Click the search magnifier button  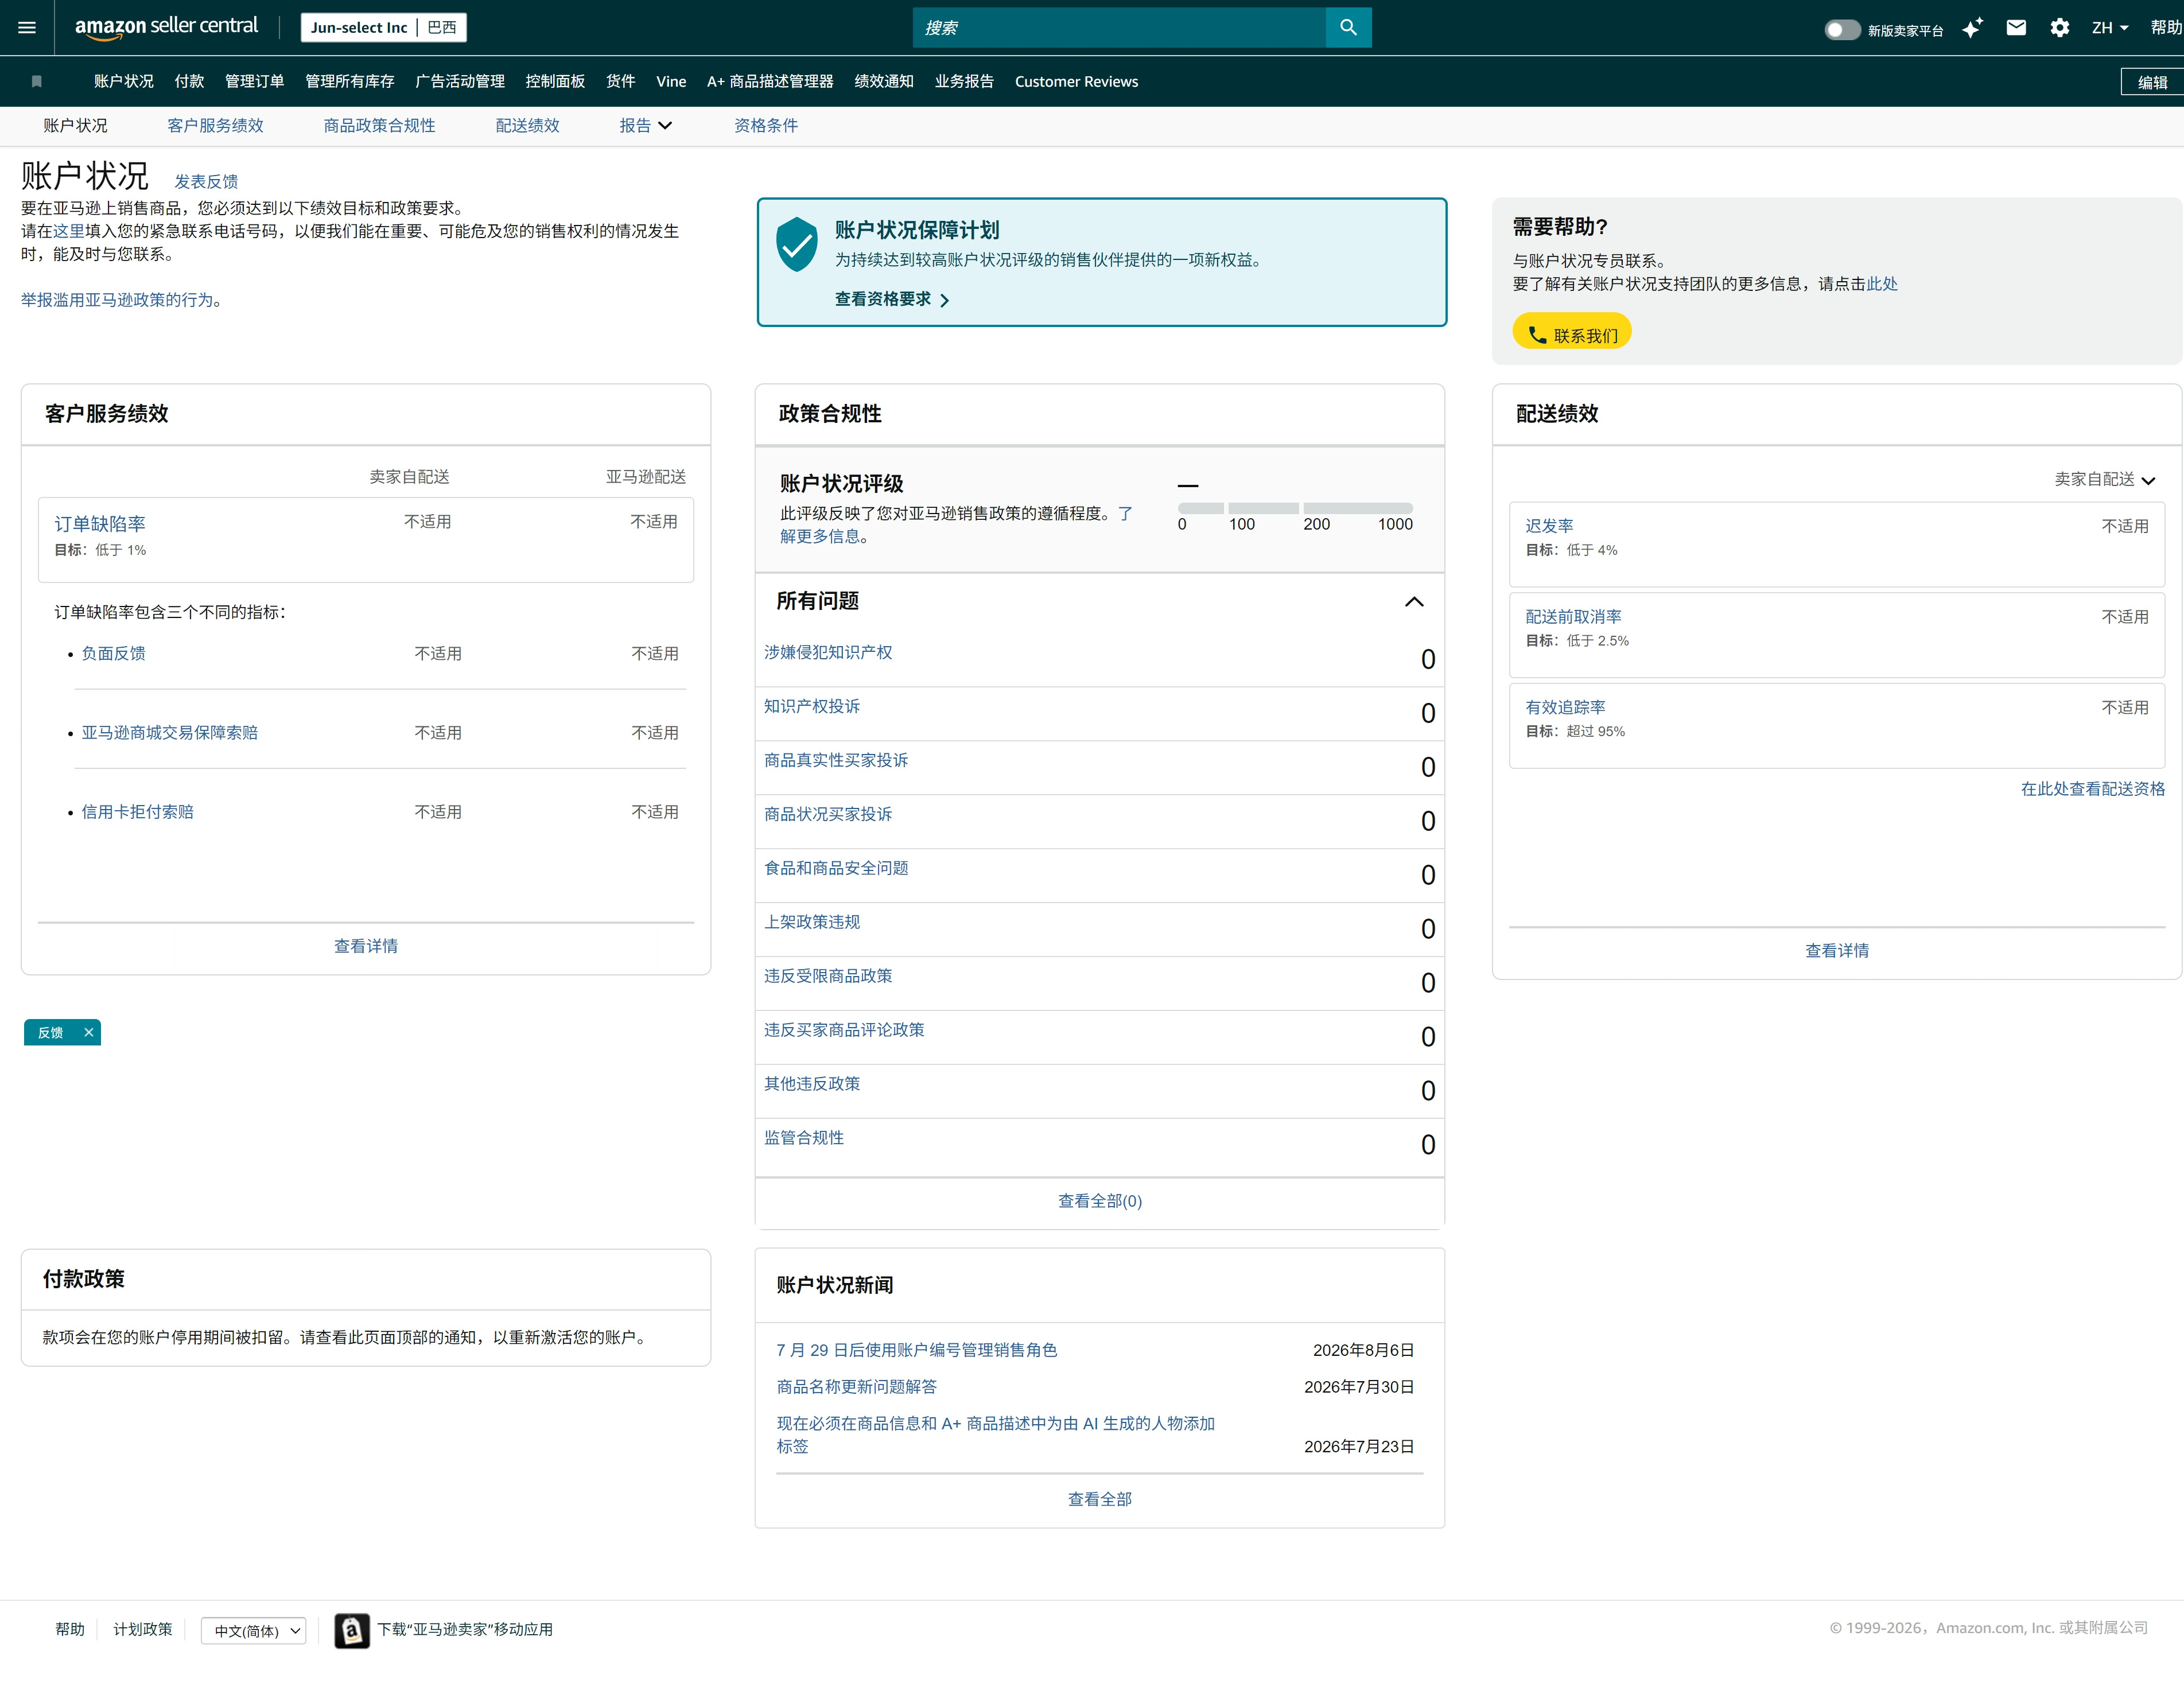point(1348,27)
